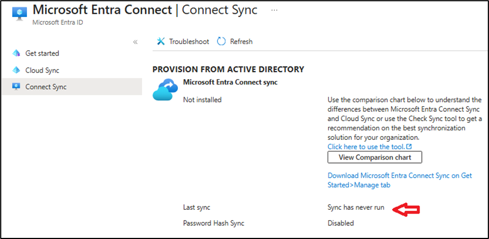Click the Get started sidebar icon
The height and width of the screenshot is (239, 489).
tap(15, 53)
